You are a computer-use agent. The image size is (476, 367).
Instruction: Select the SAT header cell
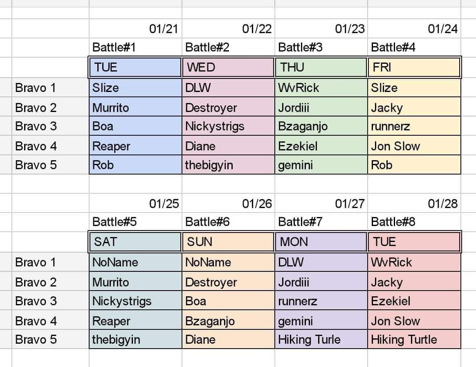[x=135, y=242]
